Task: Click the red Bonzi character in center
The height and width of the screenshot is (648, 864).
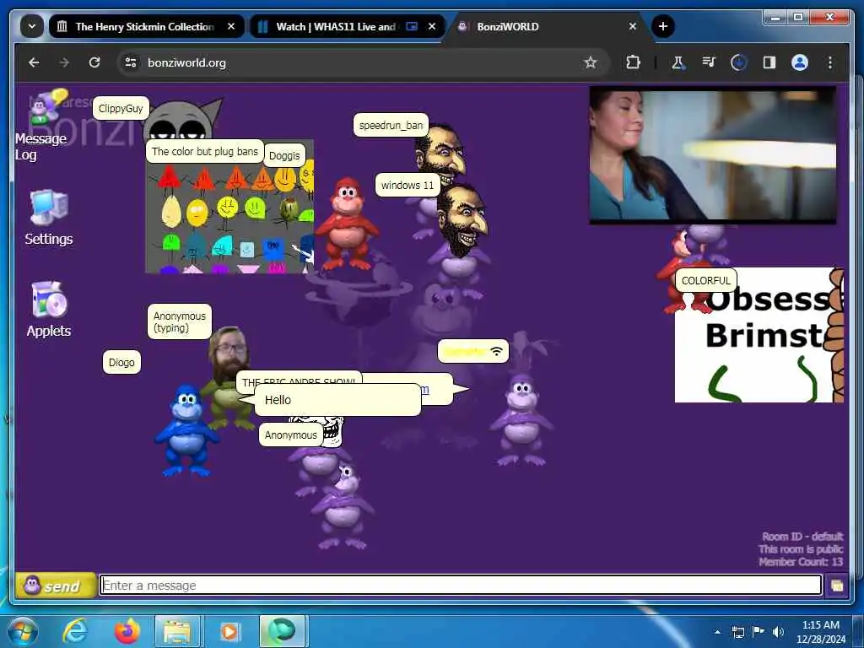Action: 347,224
